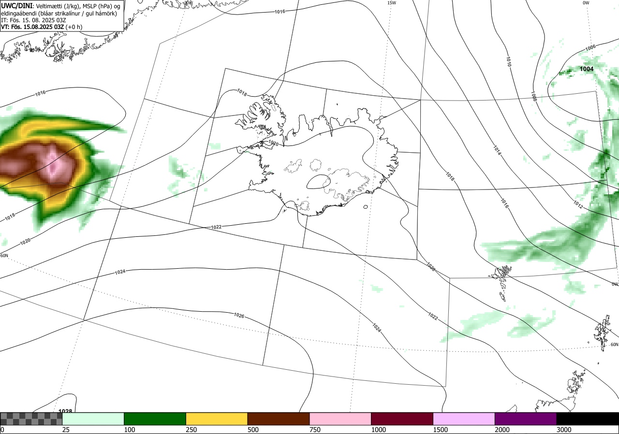Click the bold 1028 high-pressure label
The image size is (619, 434).
[65, 411]
